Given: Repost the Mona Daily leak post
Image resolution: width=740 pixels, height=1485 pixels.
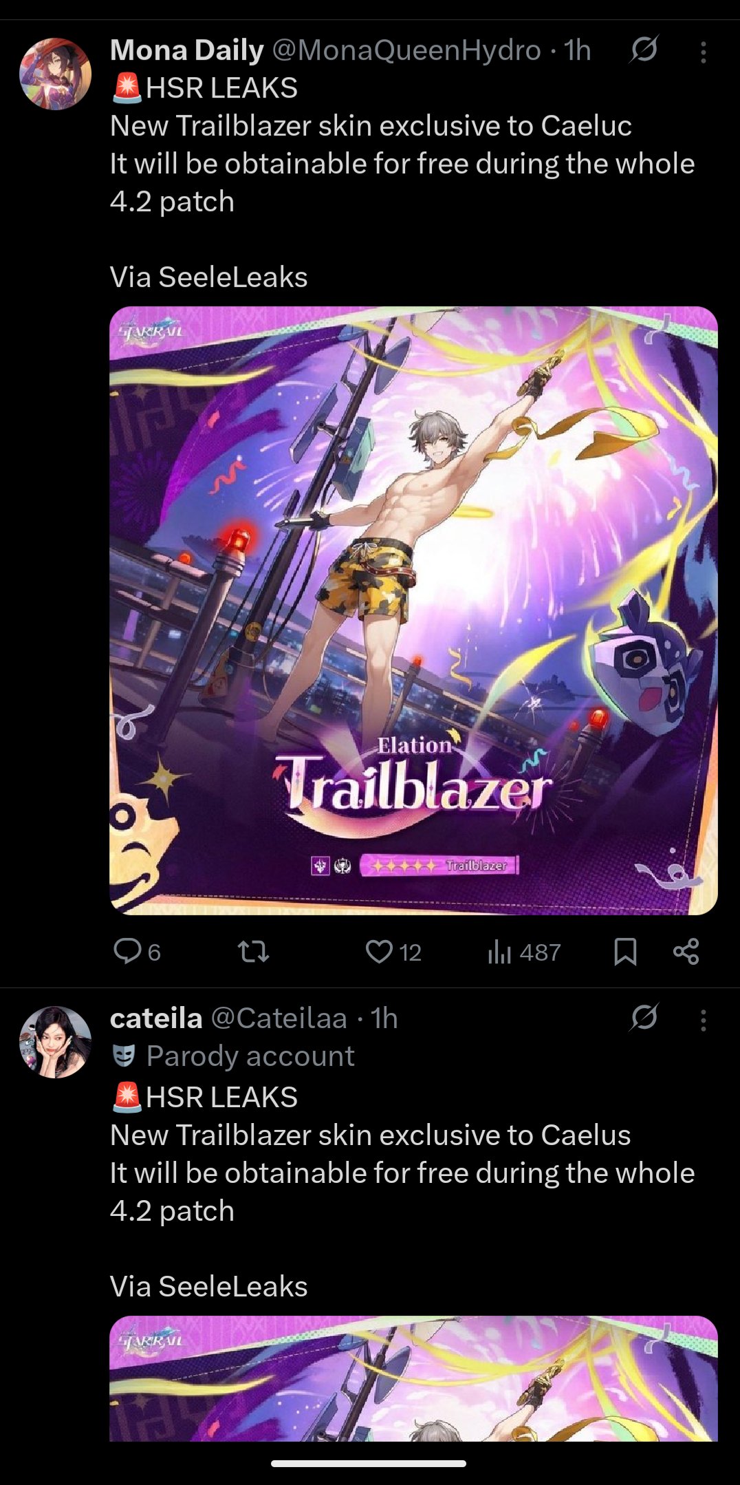Looking at the screenshot, I should coord(253,952).
